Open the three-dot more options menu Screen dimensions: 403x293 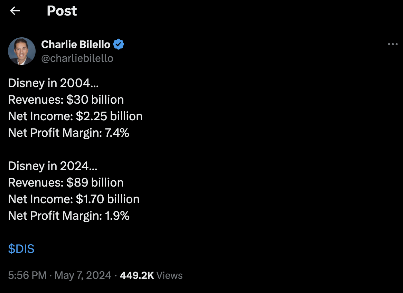point(393,44)
